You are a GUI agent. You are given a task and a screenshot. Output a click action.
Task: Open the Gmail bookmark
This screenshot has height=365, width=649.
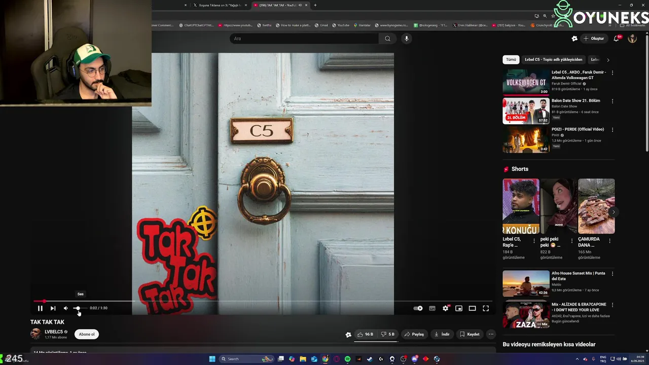tap(321, 25)
